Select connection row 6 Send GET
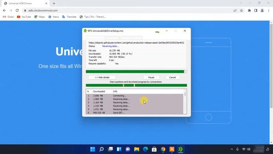The image size is (273, 154). coord(135,113)
